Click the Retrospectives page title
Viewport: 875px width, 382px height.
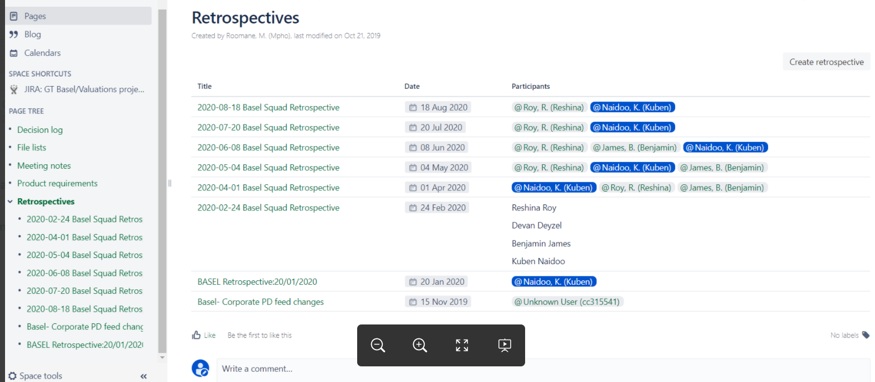[245, 17]
